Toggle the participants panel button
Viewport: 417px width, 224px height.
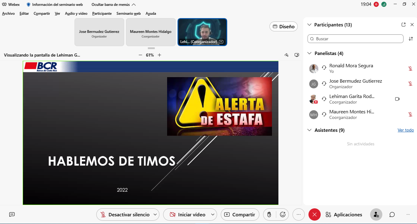click(x=376, y=214)
